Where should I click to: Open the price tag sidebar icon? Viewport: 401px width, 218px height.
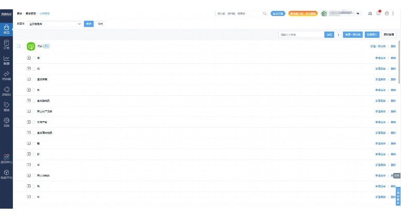click(x=6, y=107)
